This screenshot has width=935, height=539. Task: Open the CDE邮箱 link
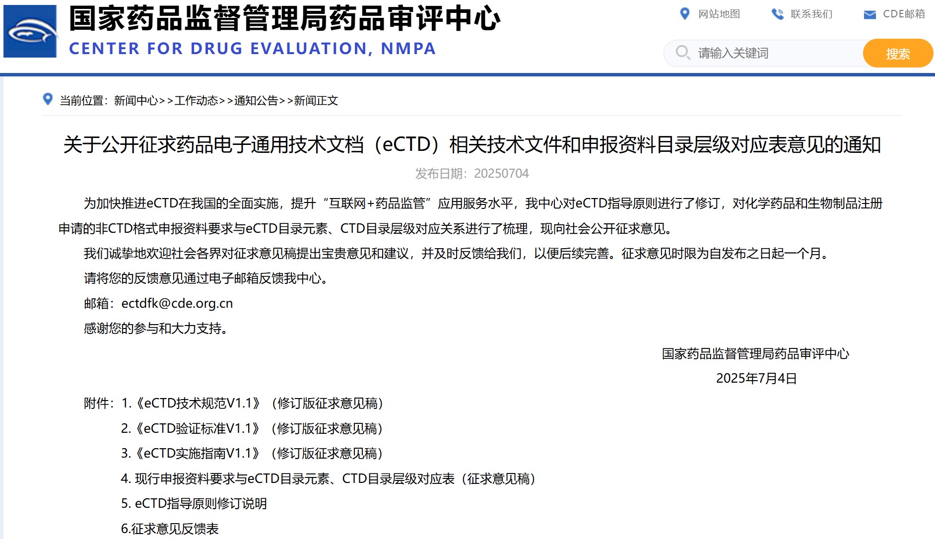coord(904,14)
